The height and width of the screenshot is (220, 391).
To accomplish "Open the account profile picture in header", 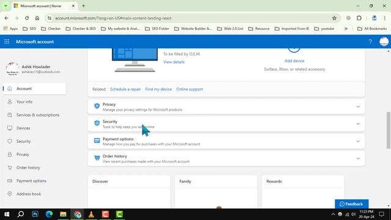I will pos(384,42).
